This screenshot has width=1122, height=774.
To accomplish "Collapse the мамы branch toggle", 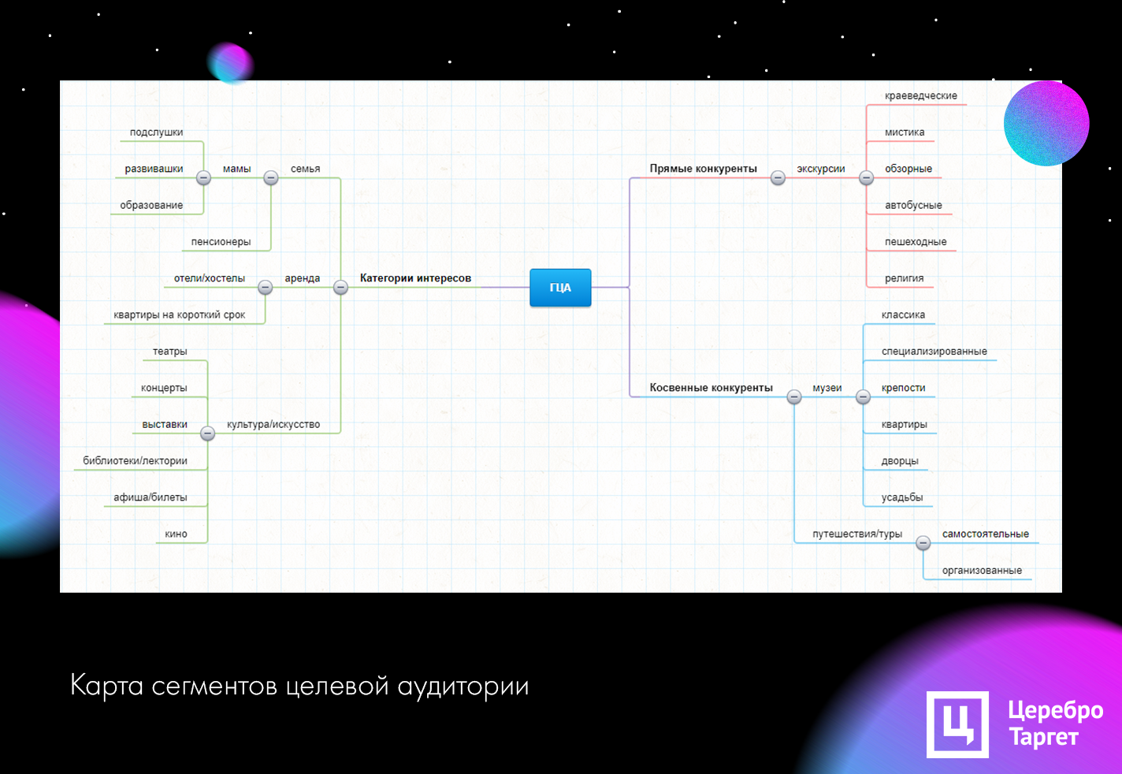I will tap(203, 178).
